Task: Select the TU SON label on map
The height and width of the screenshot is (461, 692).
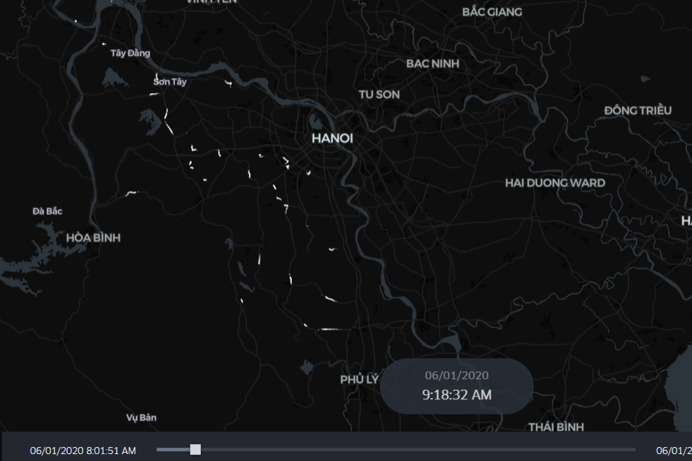Action: click(379, 94)
